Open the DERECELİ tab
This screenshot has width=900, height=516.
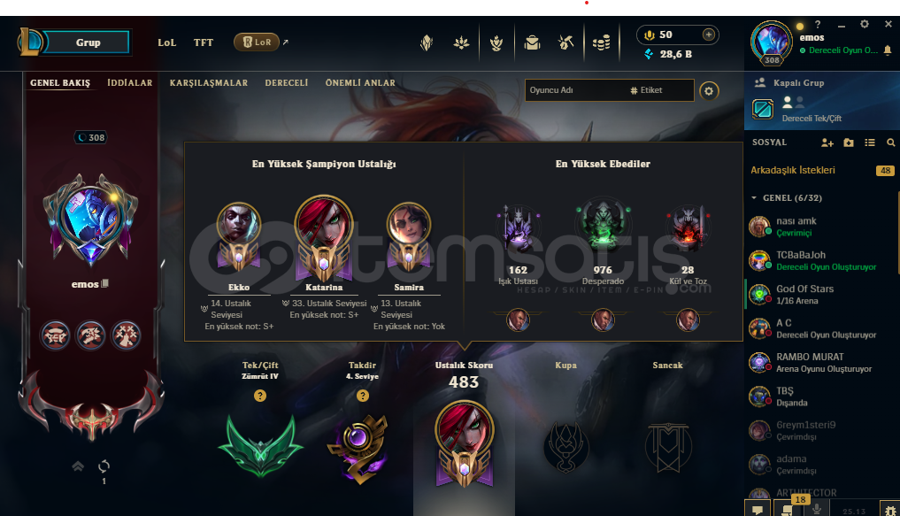click(x=287, y=82)
